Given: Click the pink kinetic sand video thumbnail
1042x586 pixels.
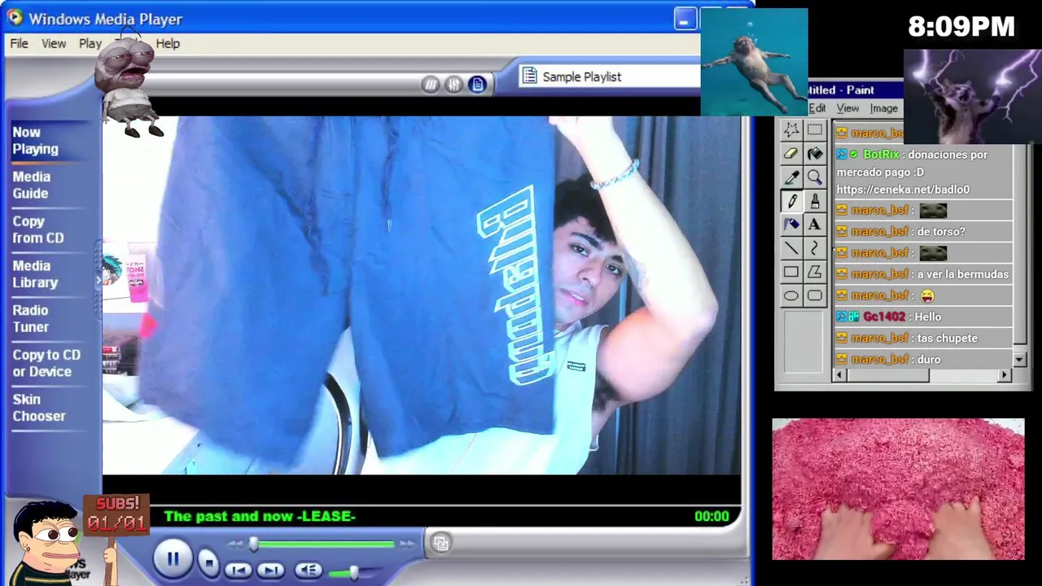Looking at the screenshot, I should click(898, 489).
